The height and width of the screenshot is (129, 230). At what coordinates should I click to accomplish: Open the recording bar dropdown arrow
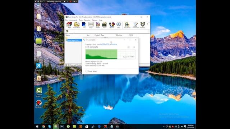tap(36, 1)
